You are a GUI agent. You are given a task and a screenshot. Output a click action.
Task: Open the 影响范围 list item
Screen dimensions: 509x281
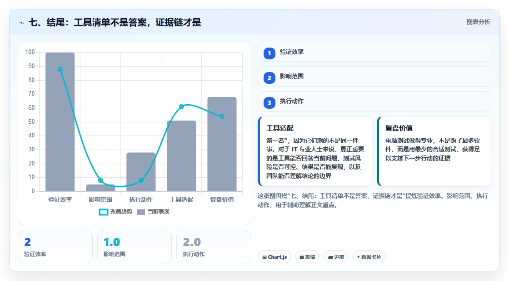pyautogui.click(x=374, y=77)
